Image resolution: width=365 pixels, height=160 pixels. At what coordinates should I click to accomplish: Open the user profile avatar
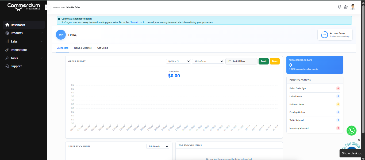(x=353, y=7)
